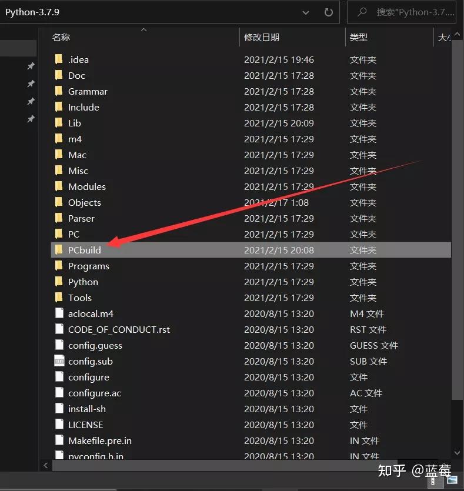Click the Parser folder icon

[x=59, y=218]
